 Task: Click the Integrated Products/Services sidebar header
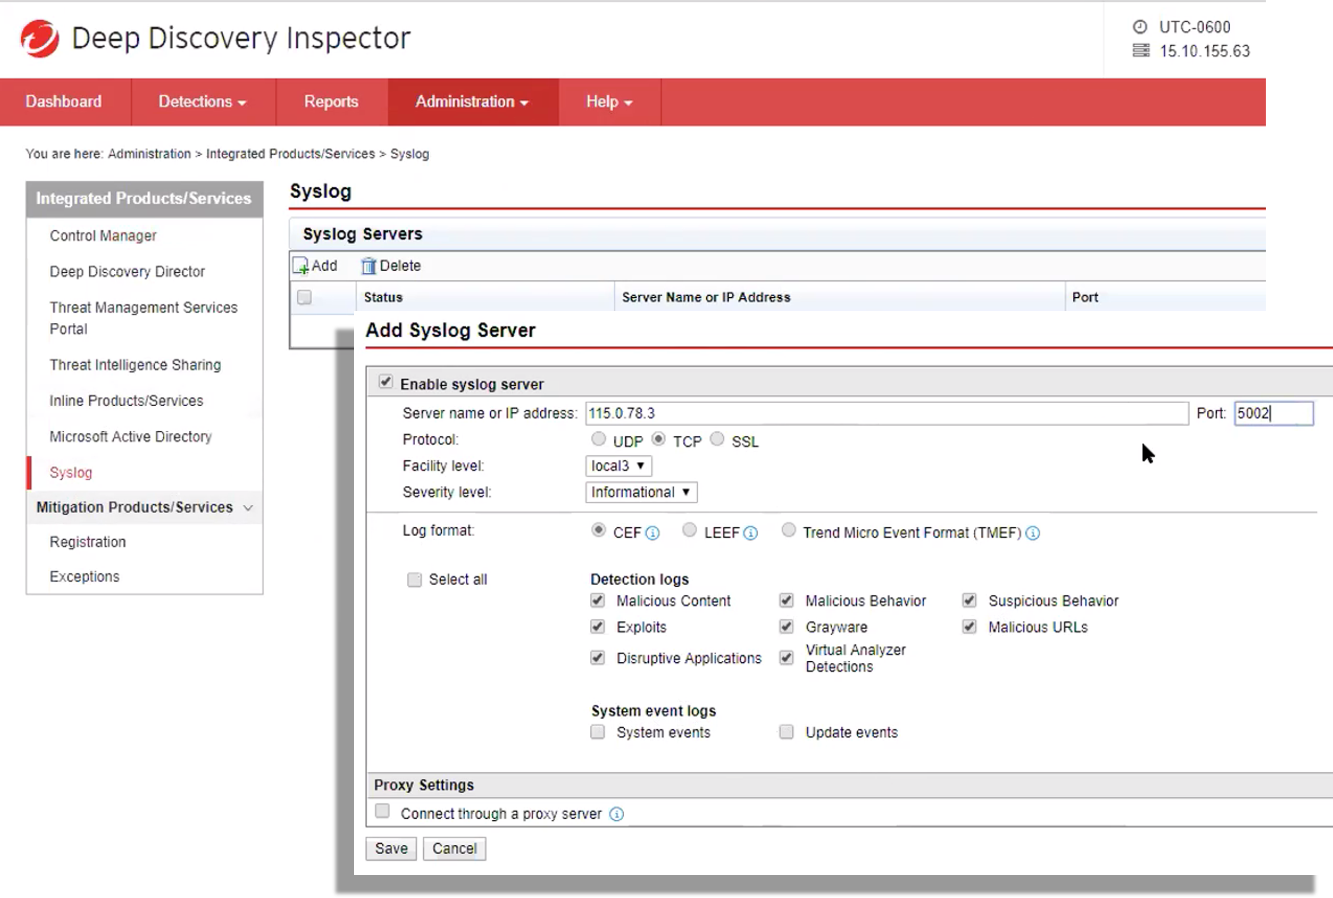click(144, 199)
